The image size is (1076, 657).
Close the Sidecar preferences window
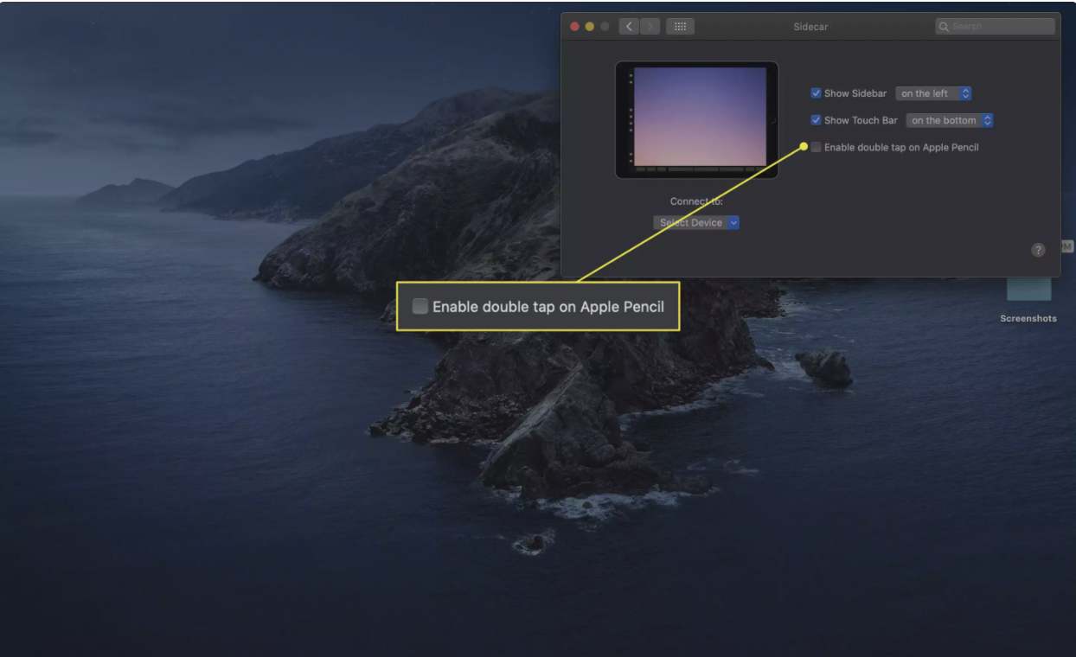[x=573, y=27]
